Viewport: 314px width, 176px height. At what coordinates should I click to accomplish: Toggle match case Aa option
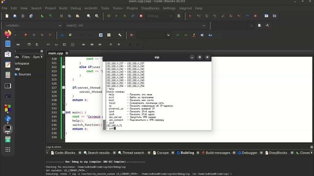210,35
